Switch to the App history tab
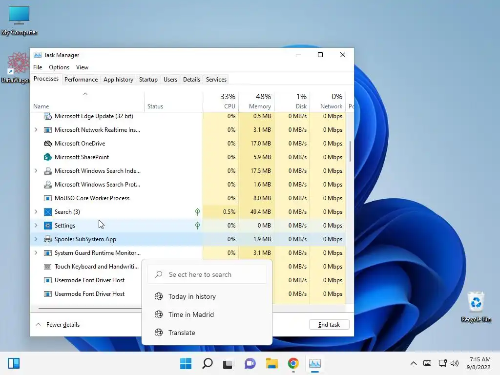Screen dimensions: 500x375 (118, 80)
